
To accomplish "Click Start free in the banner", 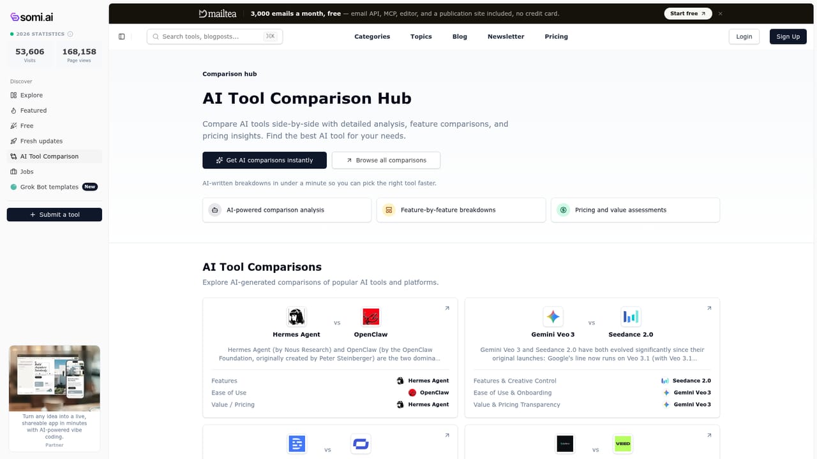I will 688,13.
